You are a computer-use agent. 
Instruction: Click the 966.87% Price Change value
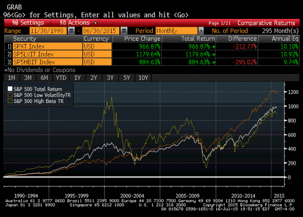click(150, 46)
